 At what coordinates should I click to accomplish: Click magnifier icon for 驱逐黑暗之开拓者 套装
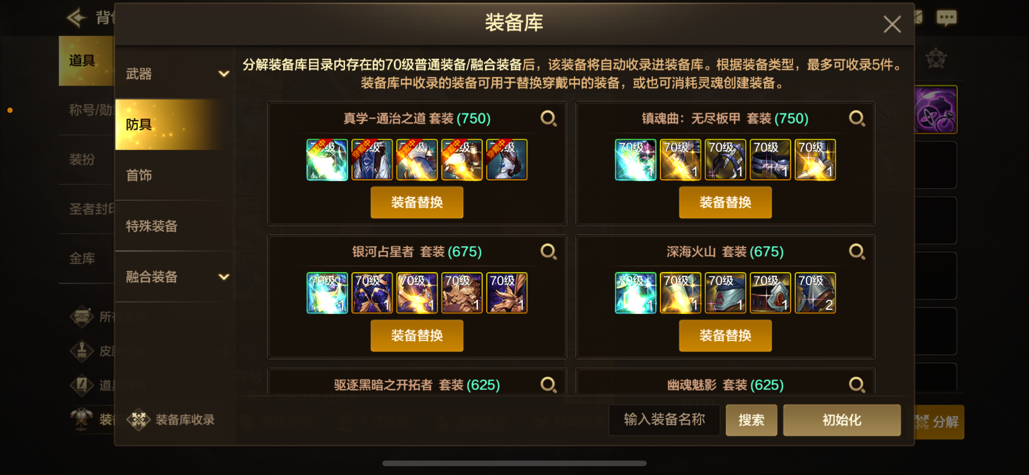(x=549, y=385)
